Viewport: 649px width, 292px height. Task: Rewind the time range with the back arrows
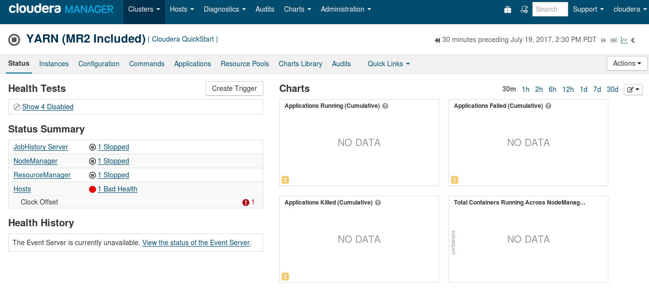(x=437, y=40)
